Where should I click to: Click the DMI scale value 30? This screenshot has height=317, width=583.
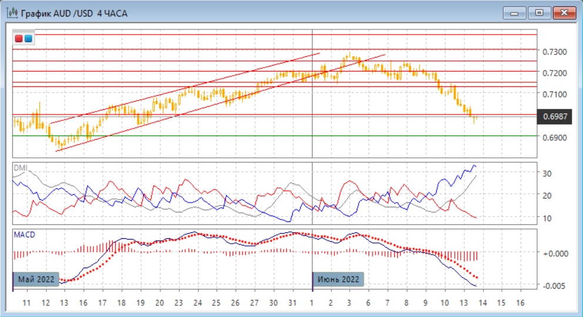coord(547,173)
